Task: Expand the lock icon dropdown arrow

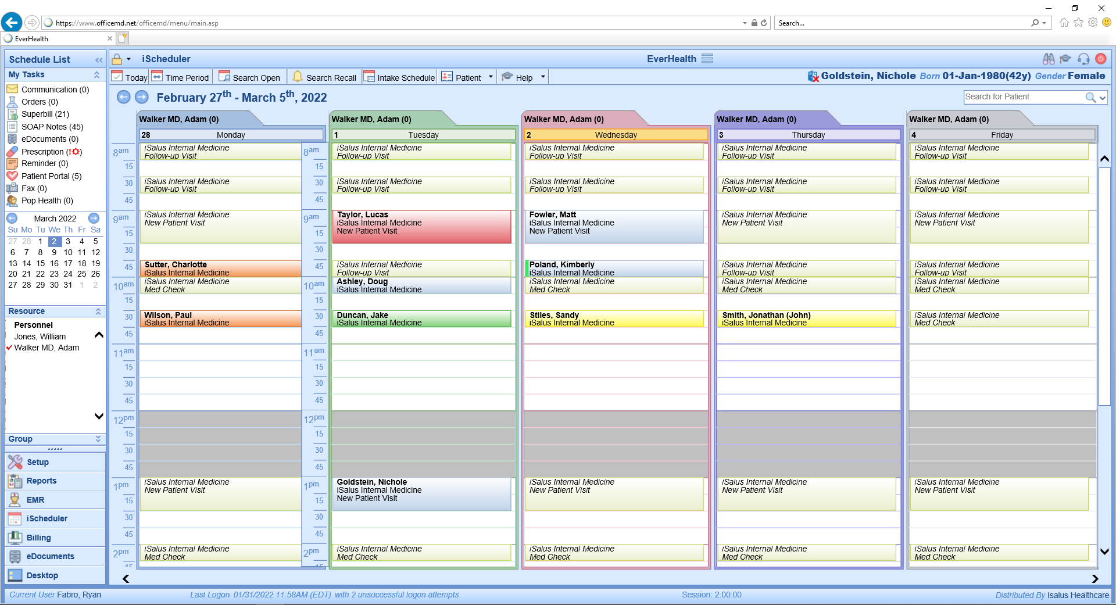Action: [x=128, y=59]
